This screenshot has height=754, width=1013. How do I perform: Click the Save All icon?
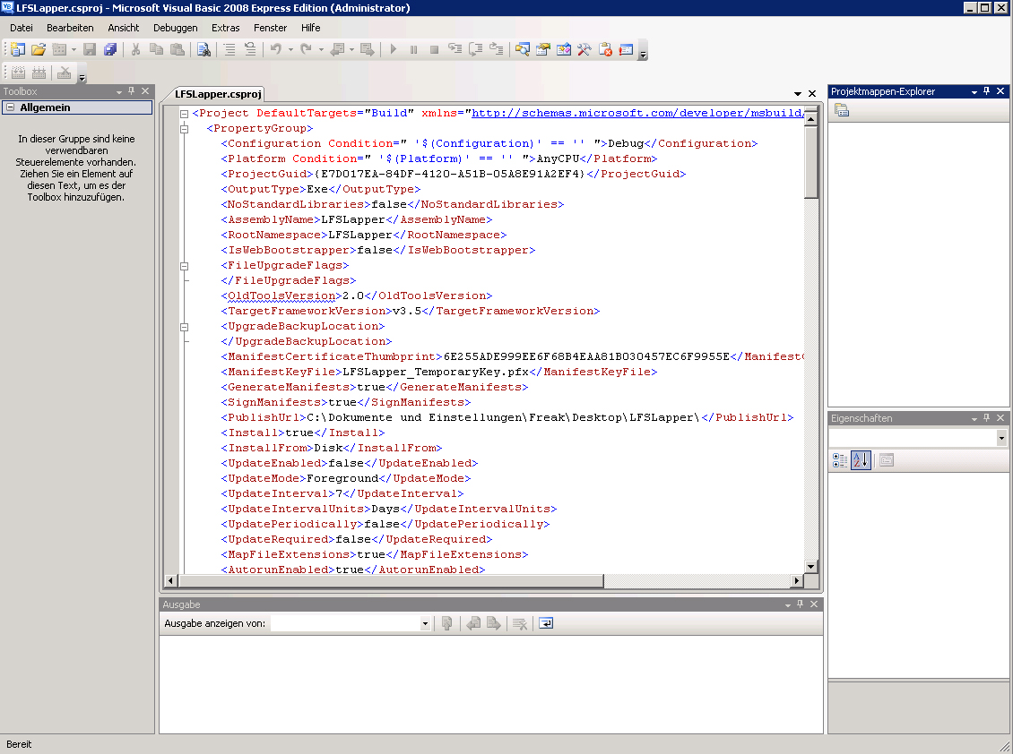point(110,50)
